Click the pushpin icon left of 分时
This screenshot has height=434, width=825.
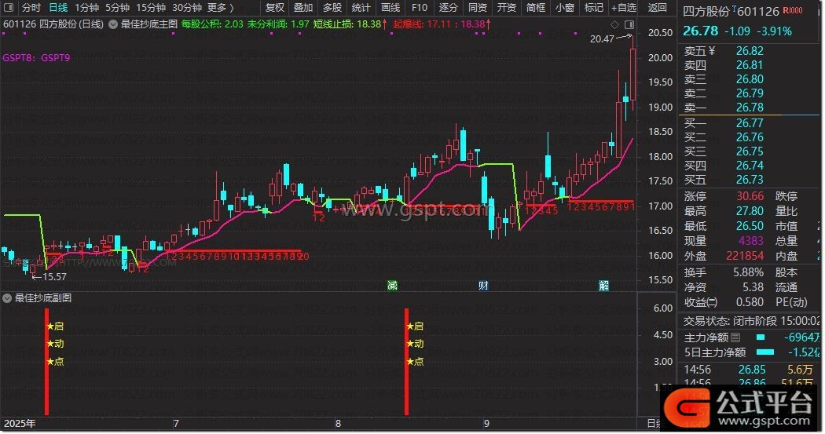click(x=9, y=8)
